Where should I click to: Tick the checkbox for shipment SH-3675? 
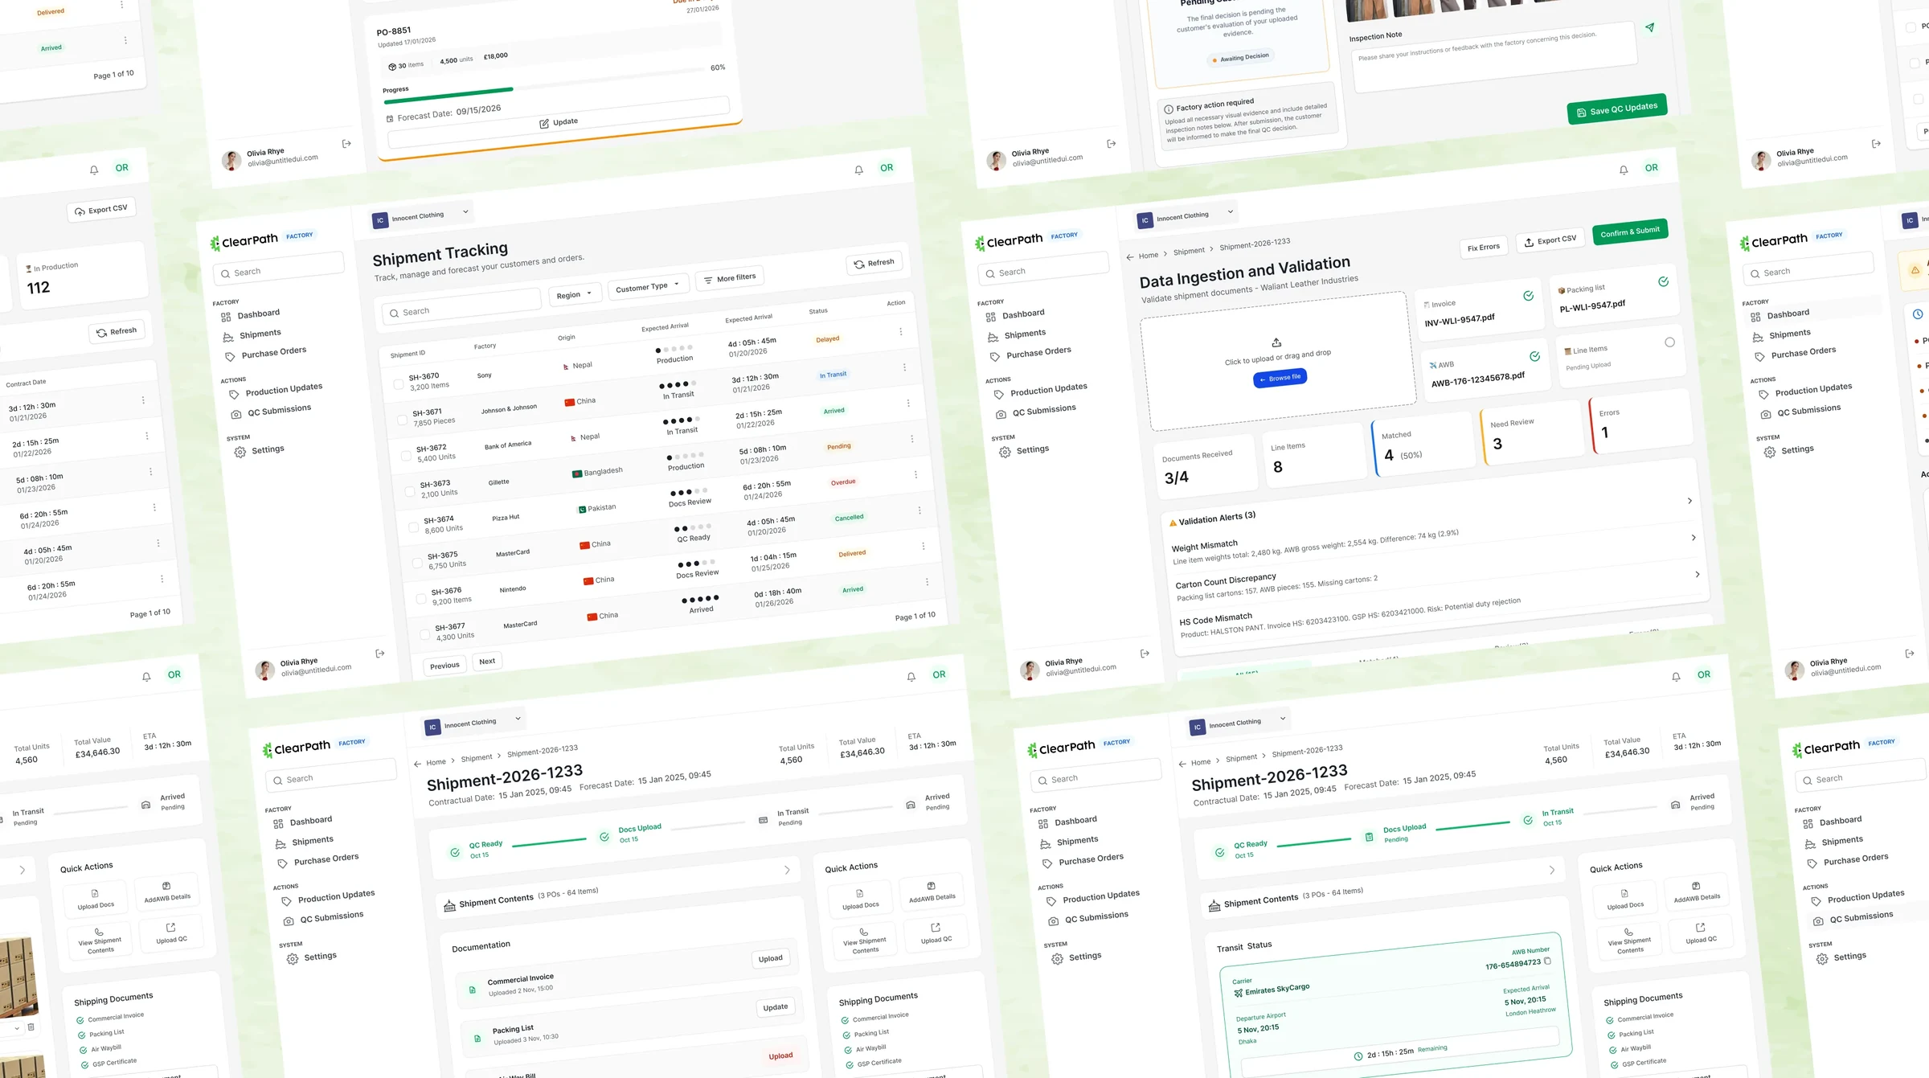click(417, 563)
